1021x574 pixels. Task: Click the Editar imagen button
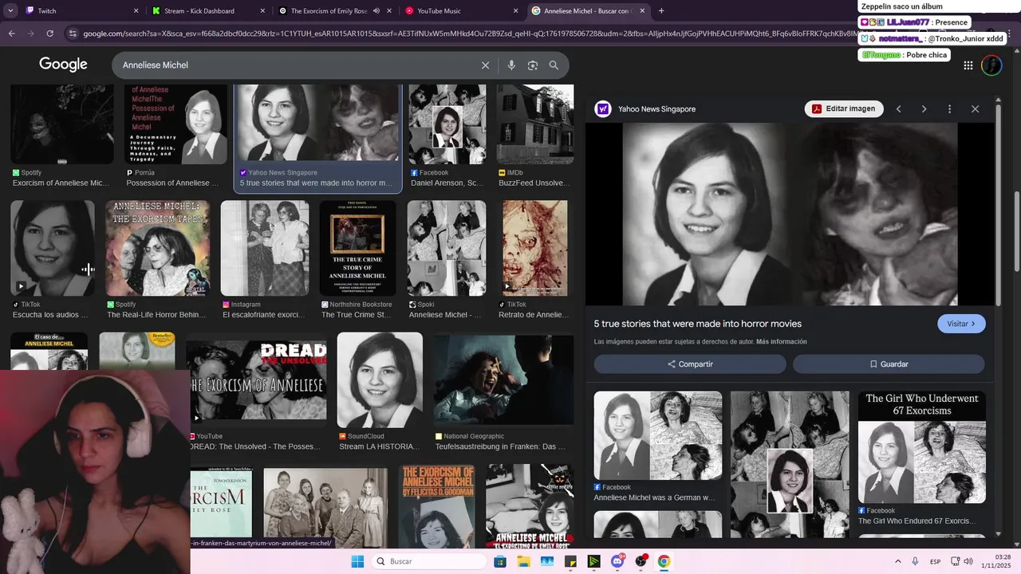point(844,109)
